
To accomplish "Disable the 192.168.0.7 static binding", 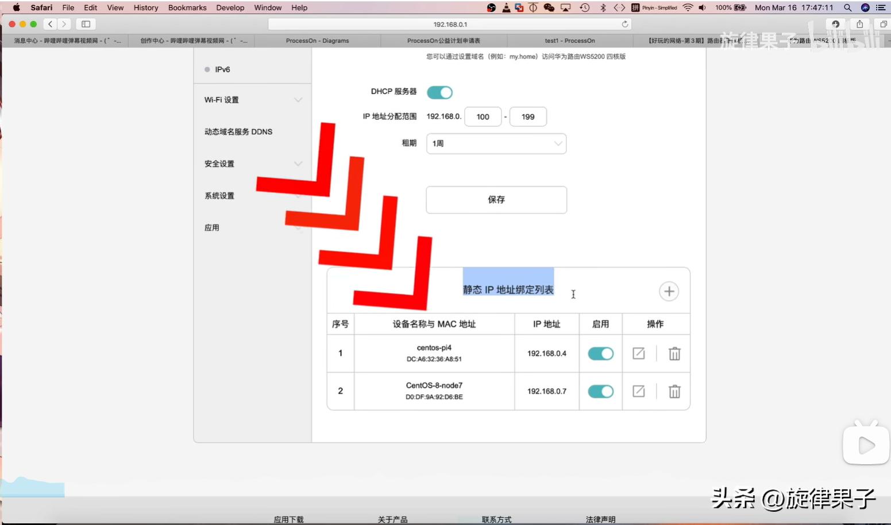I will pyautogui.click(x=600, y=392).
